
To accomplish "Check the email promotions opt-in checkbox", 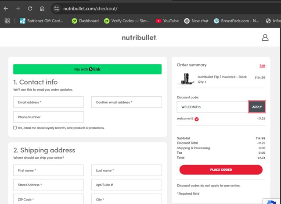I will [x=15, y=127].
